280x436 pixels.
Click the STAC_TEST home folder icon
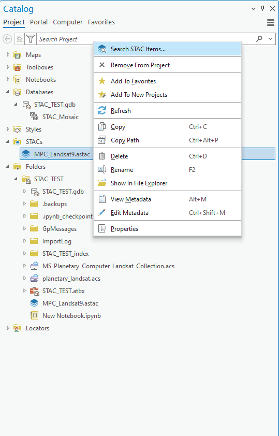click(x=26, y=179)
